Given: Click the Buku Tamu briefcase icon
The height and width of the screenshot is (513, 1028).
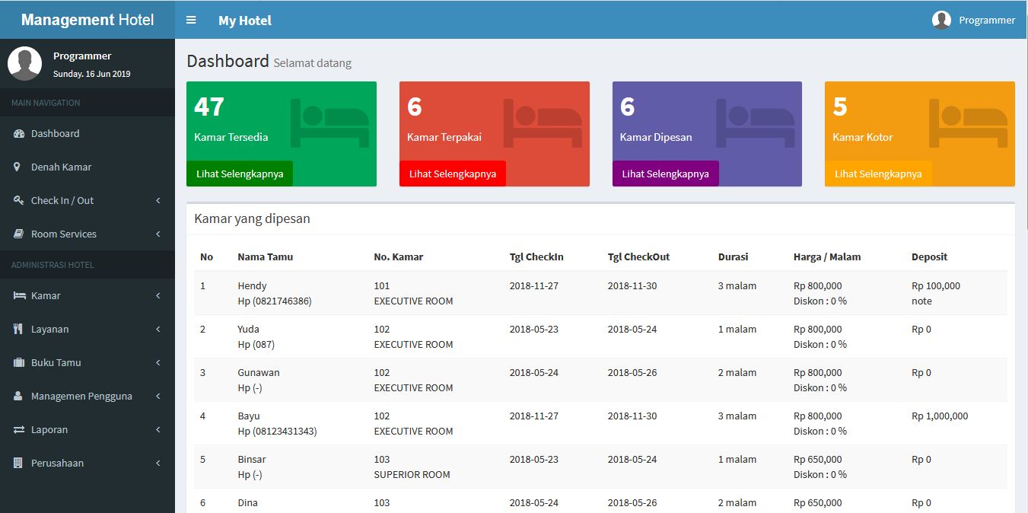Looking at the screenshot, I should (x=19, y=363).
